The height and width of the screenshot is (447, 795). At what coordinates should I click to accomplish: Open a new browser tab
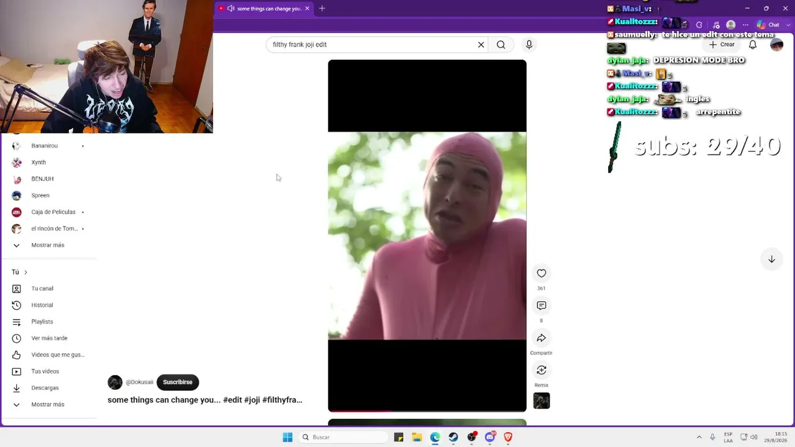pos(322,9)
